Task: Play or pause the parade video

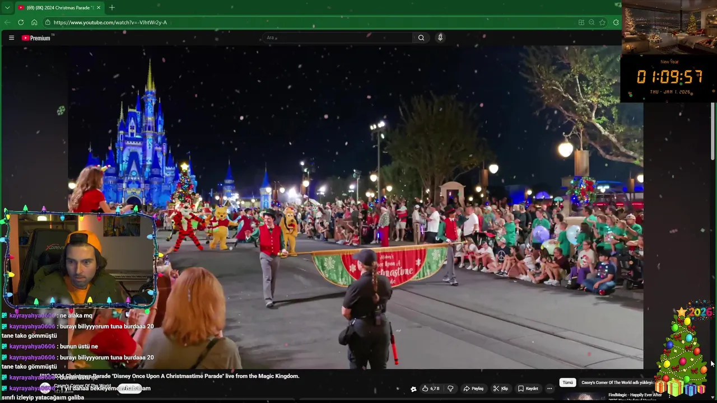Action: coord(355,207)
